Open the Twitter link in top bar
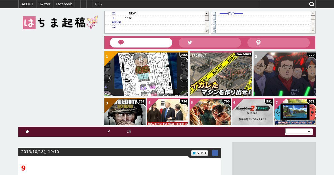 point(45,4)
